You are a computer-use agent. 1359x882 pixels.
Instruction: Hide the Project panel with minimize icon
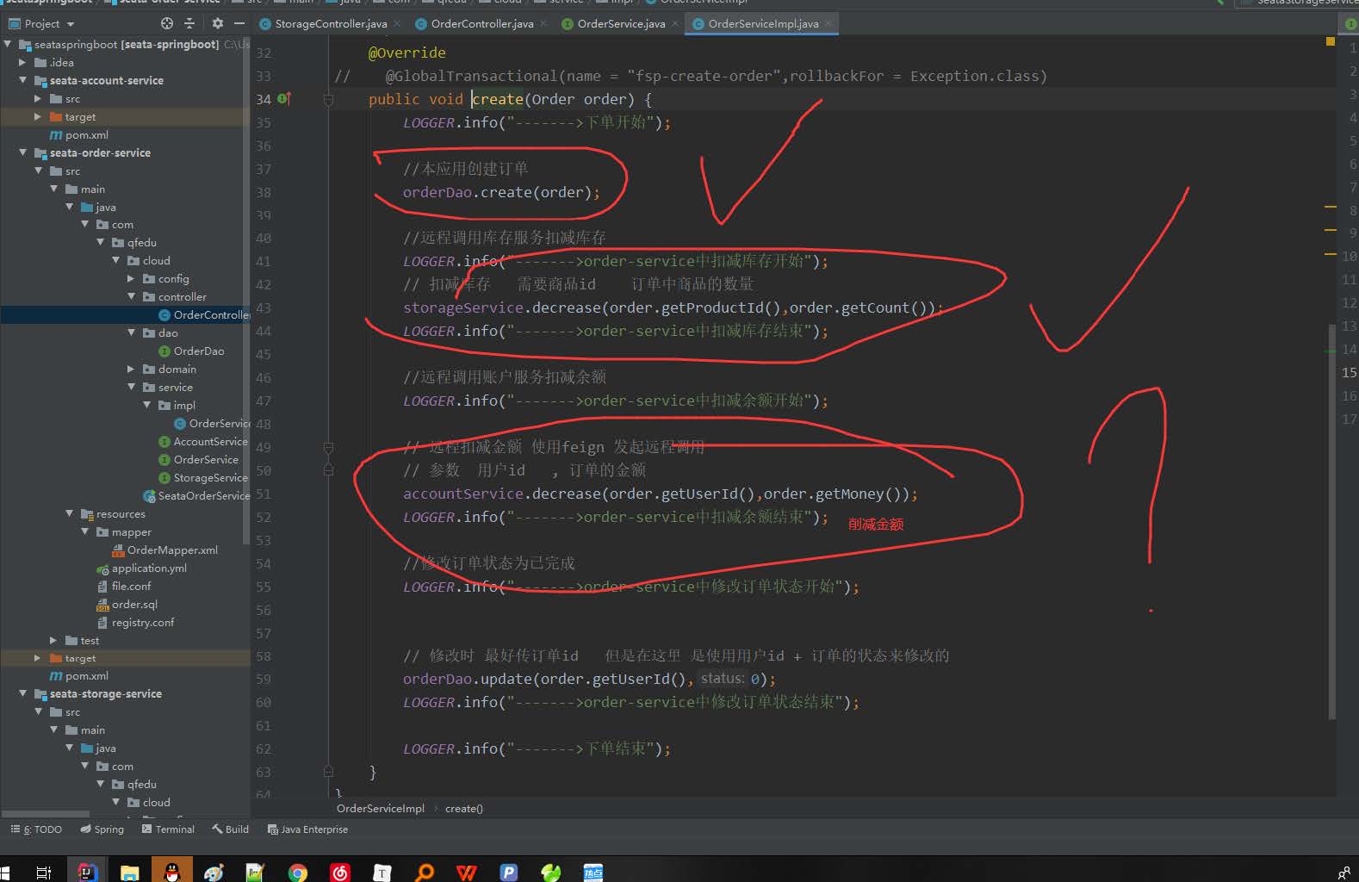tap(239, 23)
